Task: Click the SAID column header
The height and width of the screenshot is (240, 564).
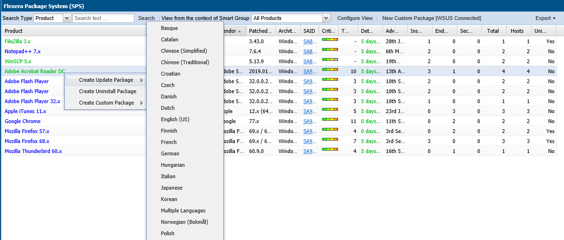Action: [310, 31]
